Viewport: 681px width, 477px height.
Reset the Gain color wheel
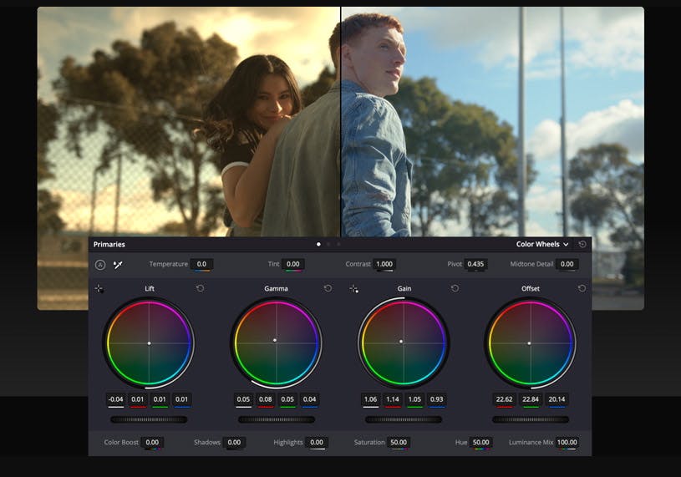[455, 289]
